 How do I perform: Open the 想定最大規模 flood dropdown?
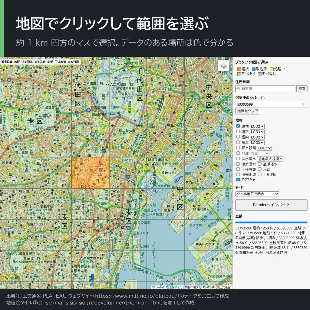point(270,159)
